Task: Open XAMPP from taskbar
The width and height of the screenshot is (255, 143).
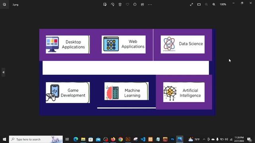Action: tap(151, 139)
